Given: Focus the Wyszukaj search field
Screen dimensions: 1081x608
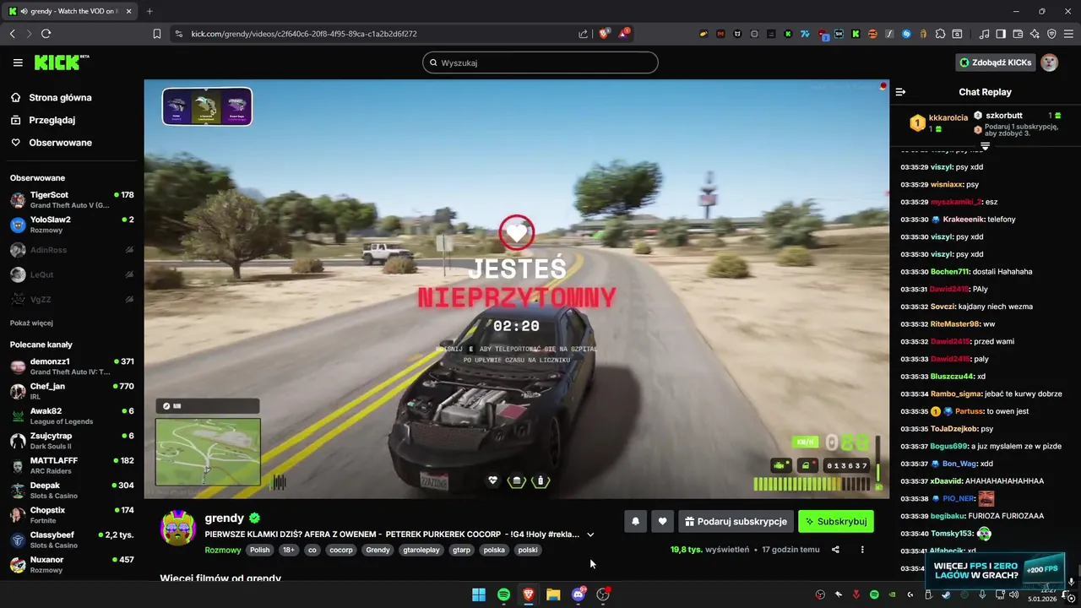Looking at the screenshot, I should tap(540, 62).
